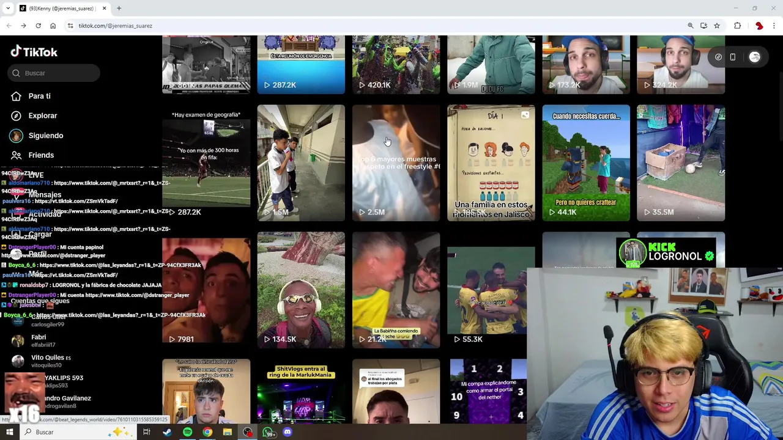This screenshot has height=440, width=783.
Task: Open the ShitVlogs MarlukMania ring video
Action: coord(301,391)
